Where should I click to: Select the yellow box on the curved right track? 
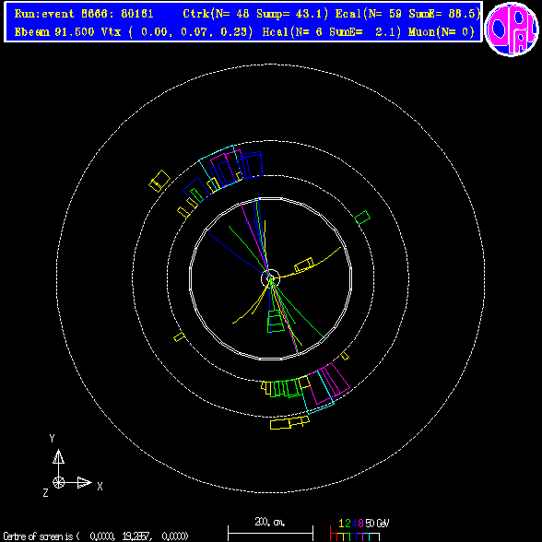tap(304, 265)
